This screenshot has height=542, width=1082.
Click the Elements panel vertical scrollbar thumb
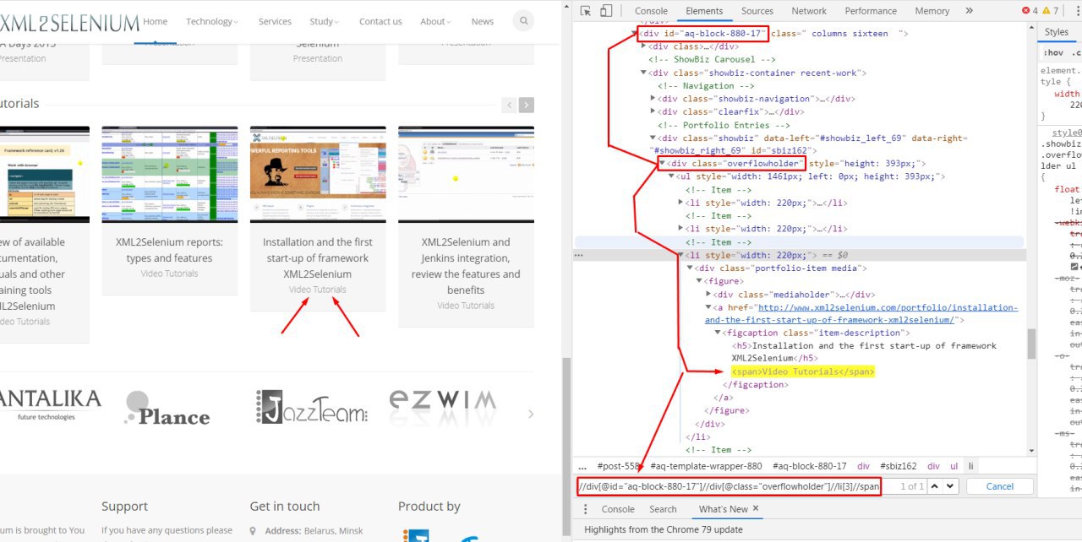pos(1031,344)
